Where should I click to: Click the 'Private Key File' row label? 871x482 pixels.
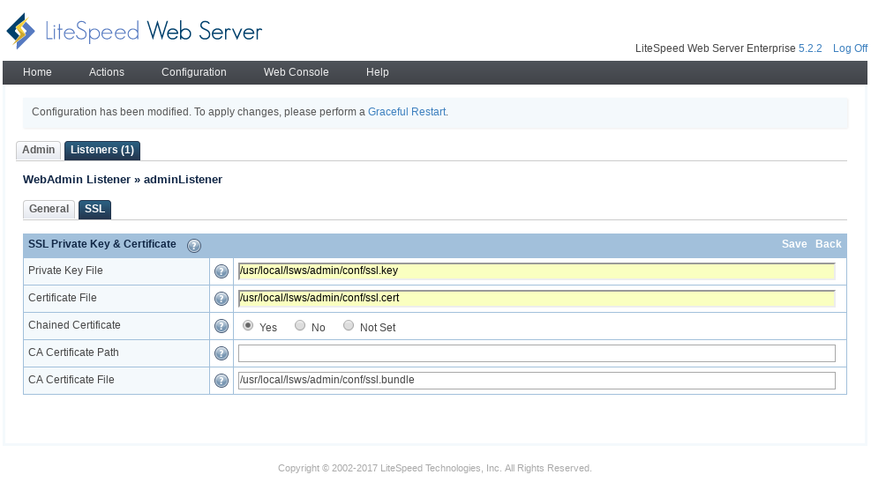pos(65,271)
